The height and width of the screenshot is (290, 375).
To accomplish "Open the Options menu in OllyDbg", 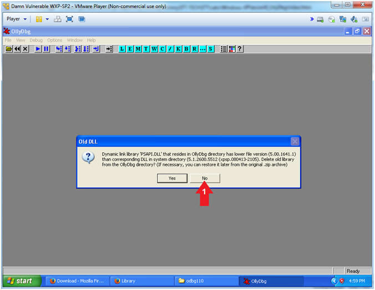I will click(54, 40).
